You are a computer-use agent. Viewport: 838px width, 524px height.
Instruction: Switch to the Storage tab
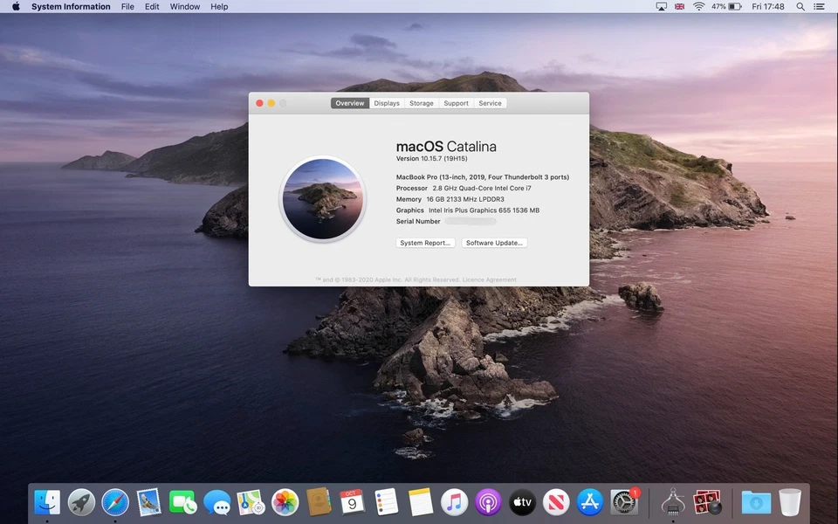point(421,103)
